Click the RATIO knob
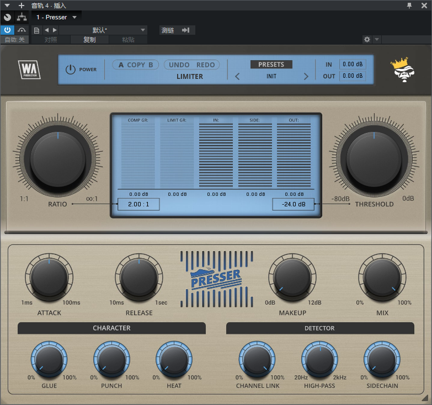This screenshot has width=432, height=405. (58, 159)
